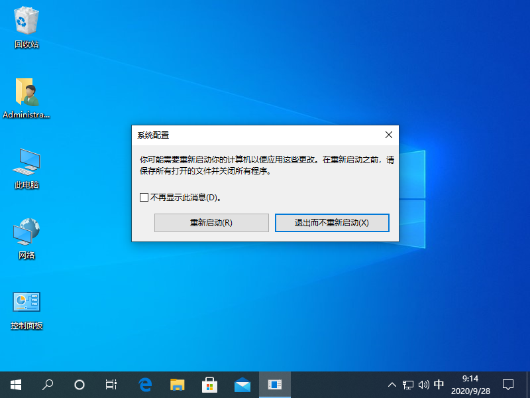The image size is (530, 398).
Task: Launch Microsoft Edge from the taskbar
Action: pyautogui.click(x=145, y=385)
